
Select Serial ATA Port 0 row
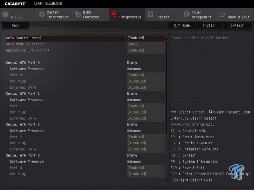[x=23, y=63]
